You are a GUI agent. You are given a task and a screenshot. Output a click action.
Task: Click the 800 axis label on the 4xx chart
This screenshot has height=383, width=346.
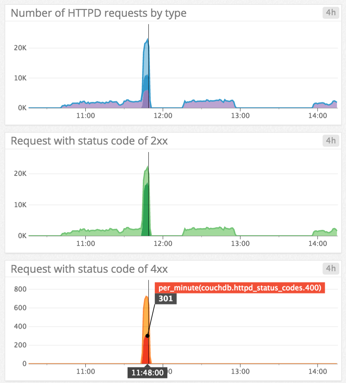coord(21,289)
